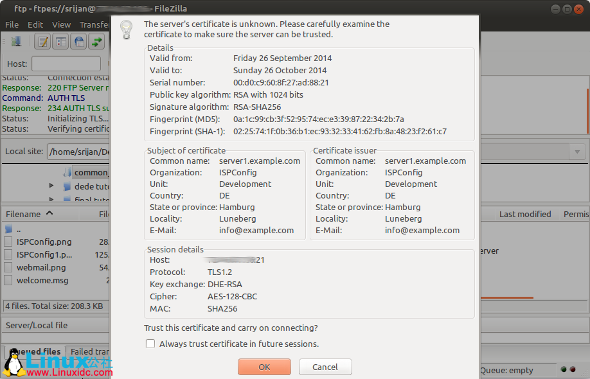Viewport: 590px width, 379px height.
Task: Toggle the directory tree view toolbar icon
Action: point(60,41)
